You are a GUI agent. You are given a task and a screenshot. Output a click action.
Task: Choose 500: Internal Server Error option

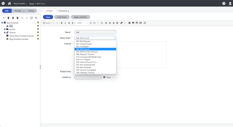pos(95,62)
